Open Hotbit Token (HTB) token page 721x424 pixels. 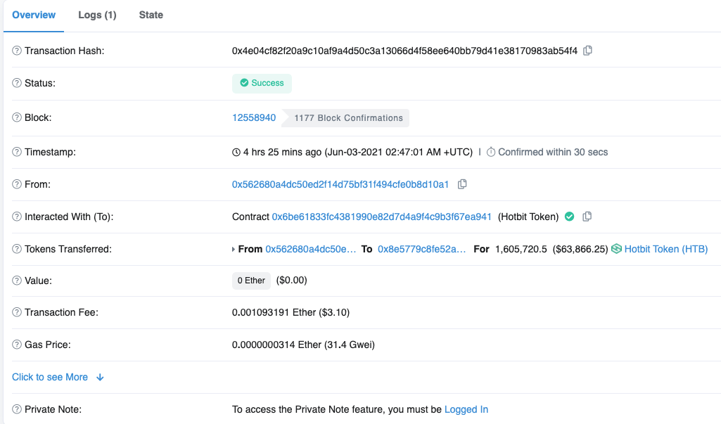click(665, 249)
